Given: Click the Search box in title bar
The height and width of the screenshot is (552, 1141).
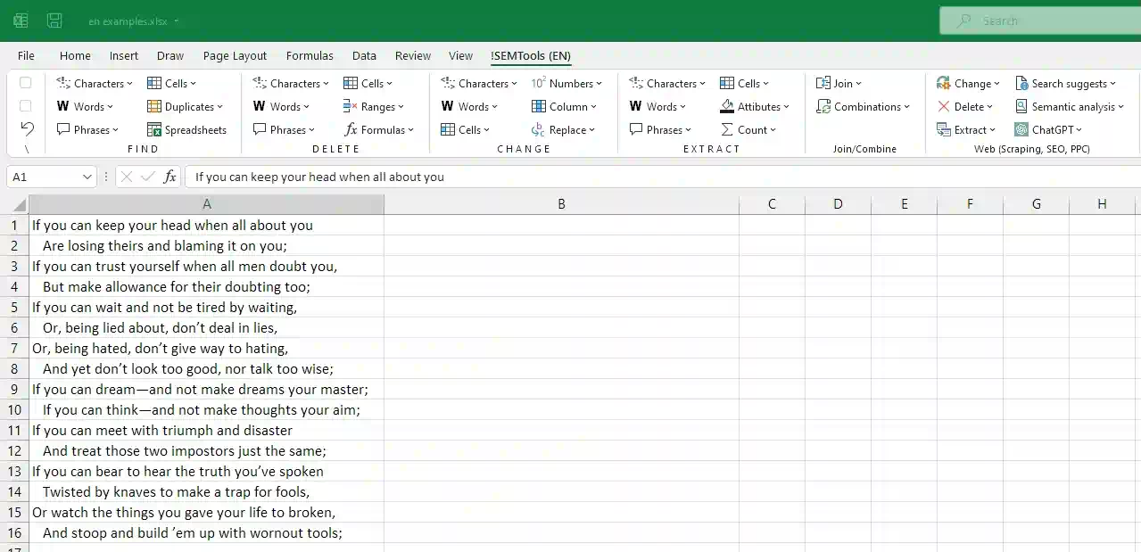Looking at the screenshot, I should click(1039, 21).
